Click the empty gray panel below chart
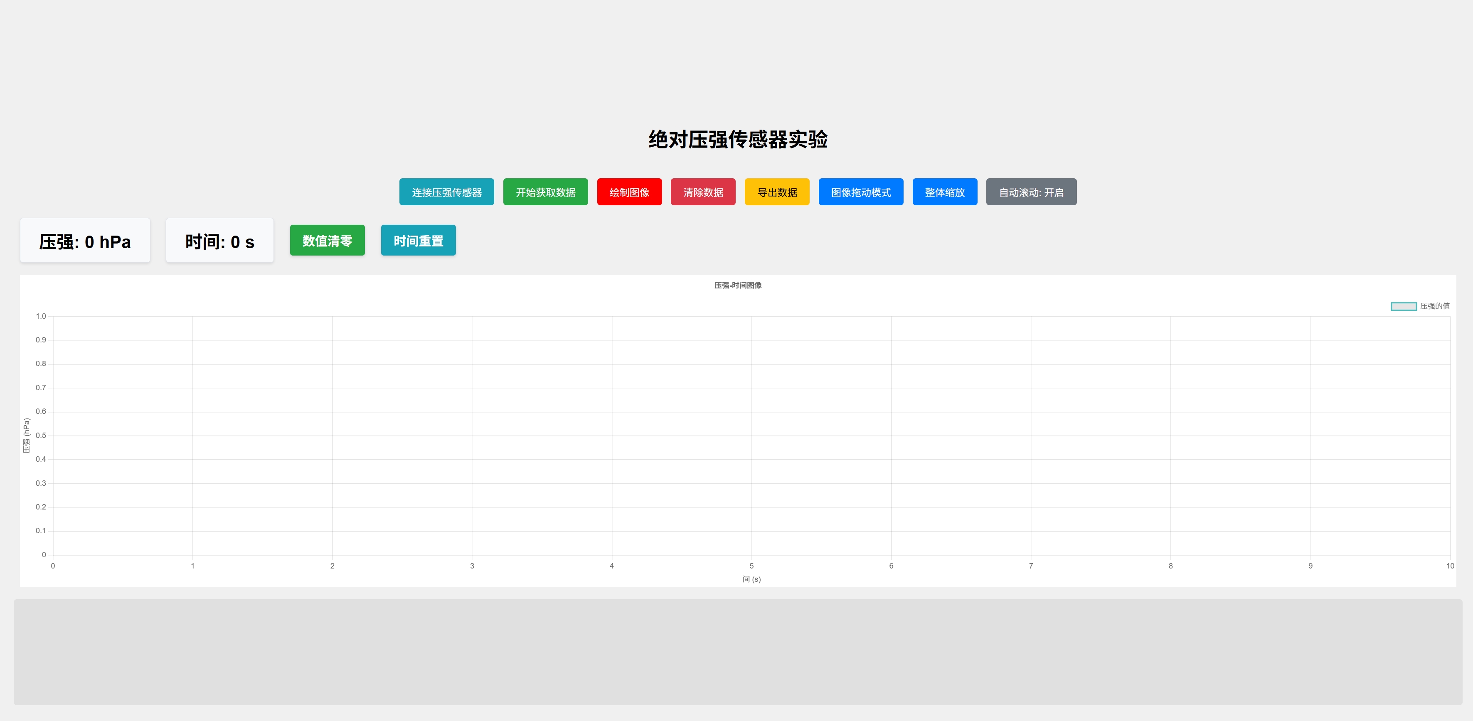The width and height of the screenshot is (1473, 721). [x=738, y=652]
